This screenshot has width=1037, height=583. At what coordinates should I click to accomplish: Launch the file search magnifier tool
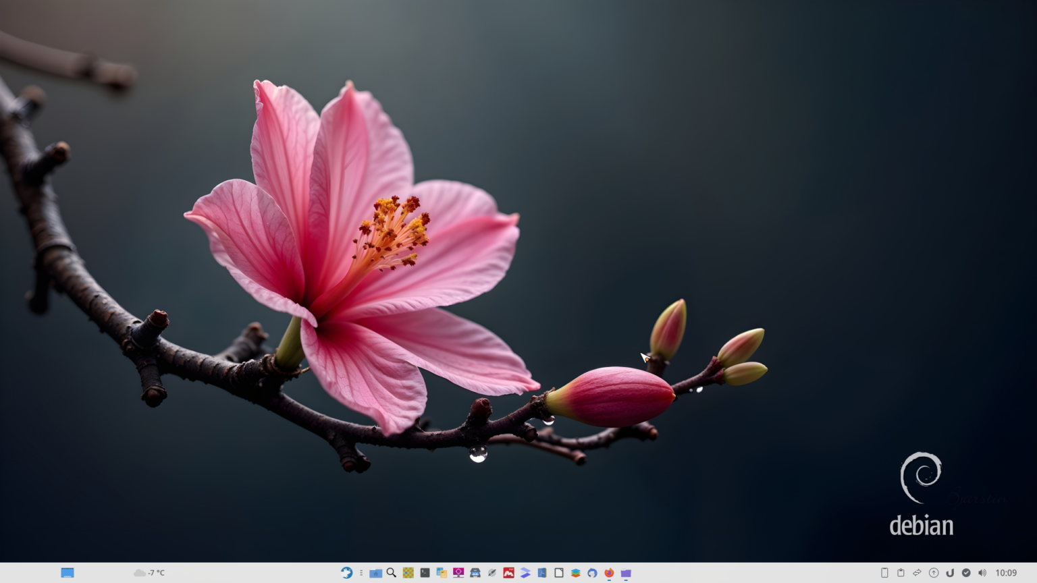pos(391,573)
